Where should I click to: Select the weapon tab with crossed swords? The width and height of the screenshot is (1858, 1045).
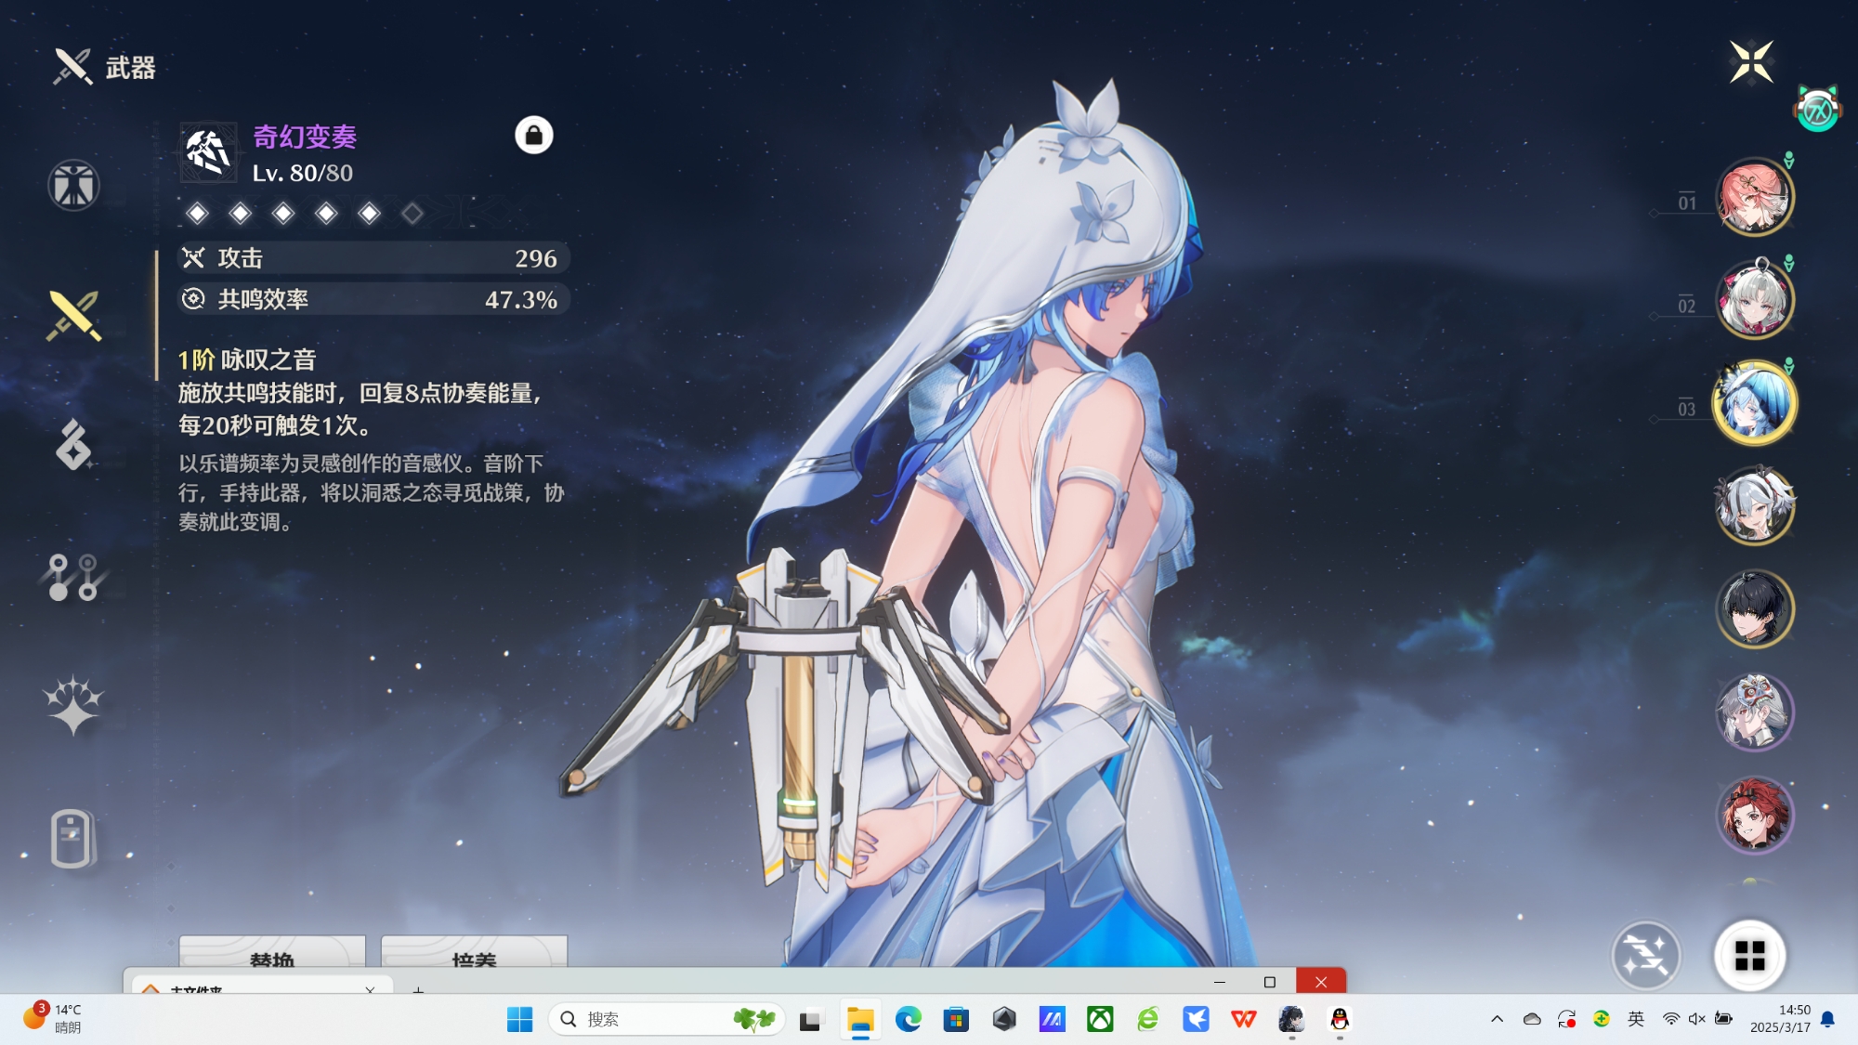click(x=73, y=316)
